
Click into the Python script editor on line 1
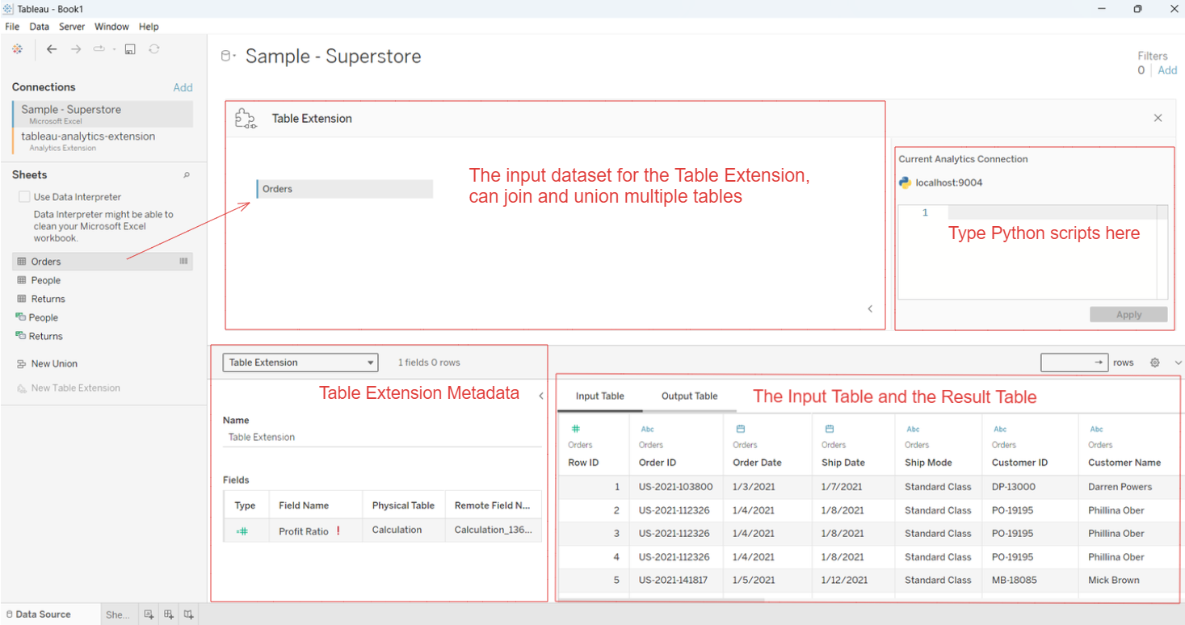(x=1050, y=212)
